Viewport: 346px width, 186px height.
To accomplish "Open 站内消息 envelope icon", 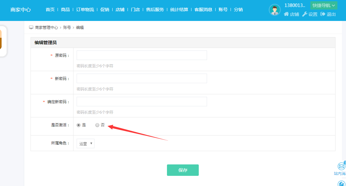I will coord(341,166).
